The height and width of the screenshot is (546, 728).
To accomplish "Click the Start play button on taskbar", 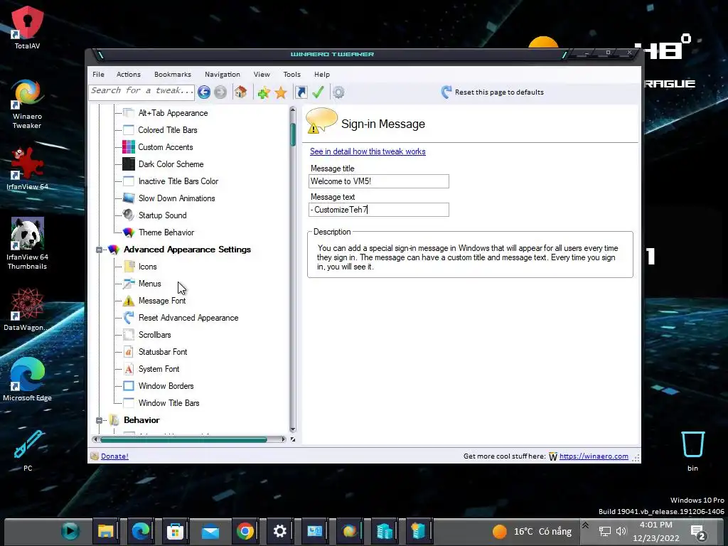I will pyautogui.click(x=70, y=530).
